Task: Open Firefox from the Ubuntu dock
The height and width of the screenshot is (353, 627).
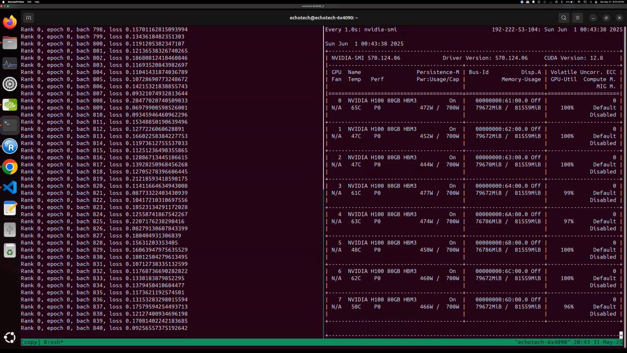Action: coord(10,22)
